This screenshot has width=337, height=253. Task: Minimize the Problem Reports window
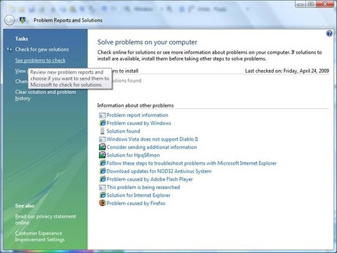coord(301,4)
